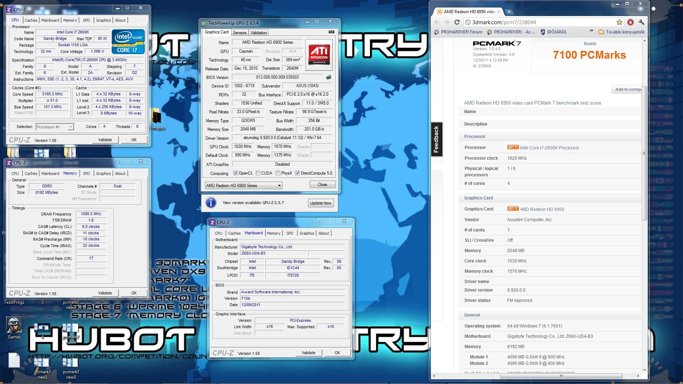Select the mappa folder on desktop
The width and height of the screenshot is (683, 384).
tap(158, 119)
